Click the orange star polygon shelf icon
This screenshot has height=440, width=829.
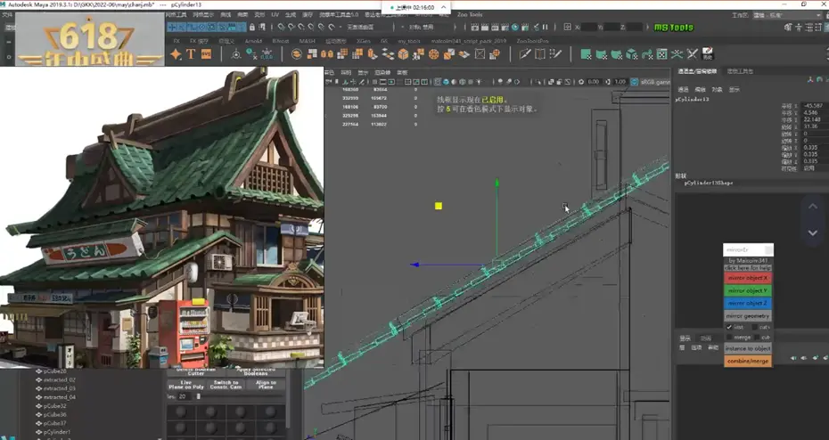click(x=176, y=53)
